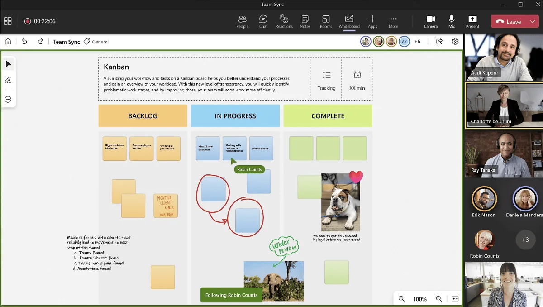The width and height of the screenshot is (543, 307).
Task: Open the Chat panel
Action: pos(263,21)
